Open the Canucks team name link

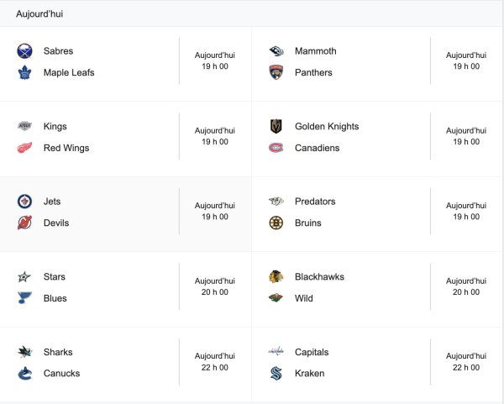61,374
